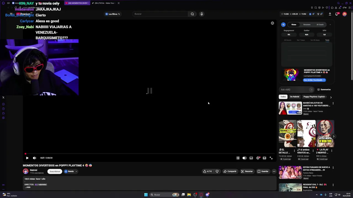Dislike the video
The image size is (353, 198).
click(217, 171)
